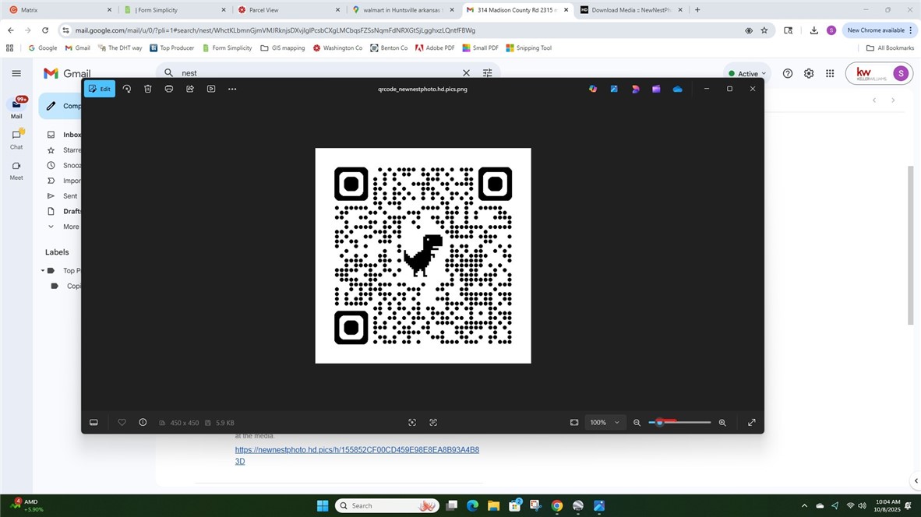Rotate the QR code image
This screenshot has height=517, width=921.
coord(127,89)
